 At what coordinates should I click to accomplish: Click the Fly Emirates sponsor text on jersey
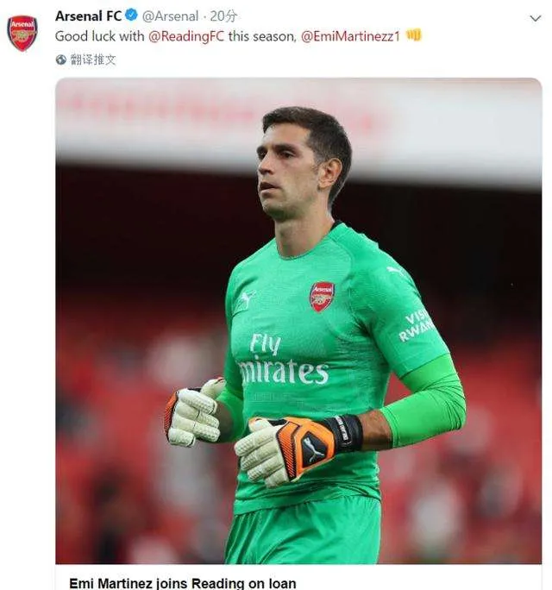point(283,359)
